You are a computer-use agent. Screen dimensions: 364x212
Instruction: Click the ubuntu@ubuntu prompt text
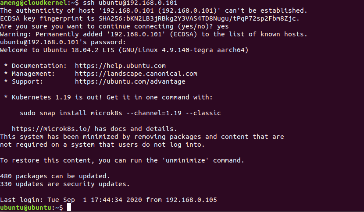pos(27,208)
